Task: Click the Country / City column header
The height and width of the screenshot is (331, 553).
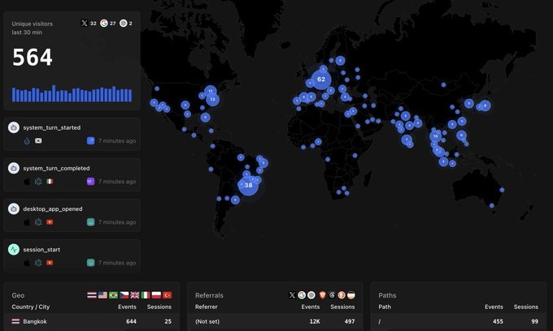Action: pyautogui.click(x=31, y=307)
